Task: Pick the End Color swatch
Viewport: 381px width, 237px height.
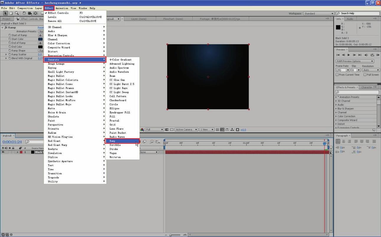Action: point(40,47)
